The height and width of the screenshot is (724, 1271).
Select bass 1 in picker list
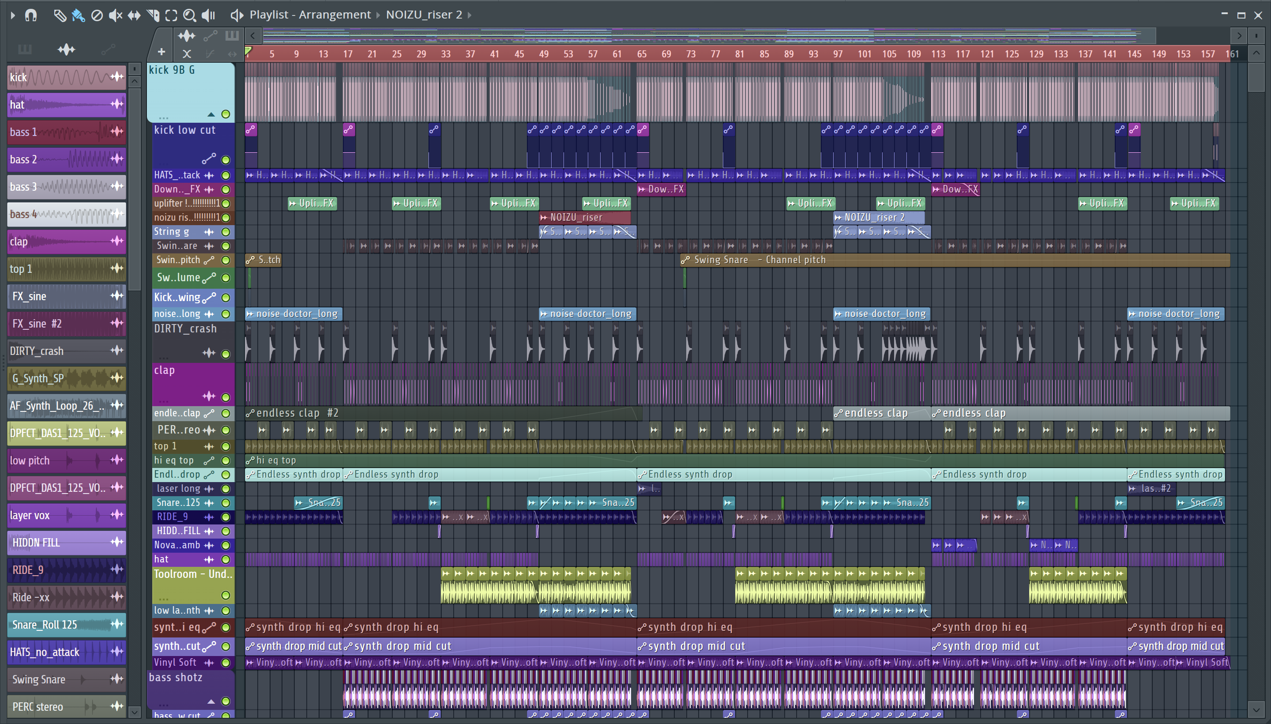coord(67,132)
